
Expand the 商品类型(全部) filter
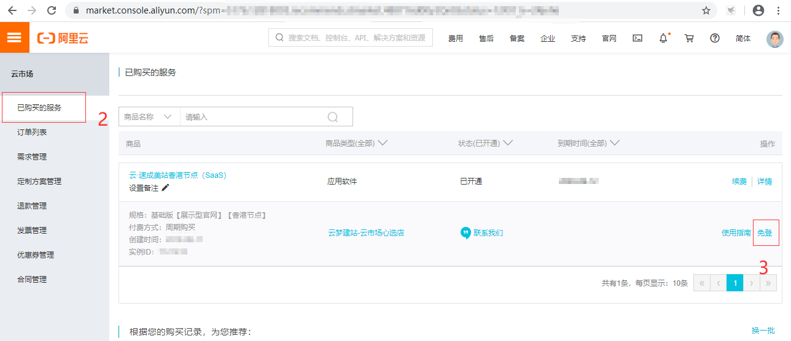pos(356,143)
